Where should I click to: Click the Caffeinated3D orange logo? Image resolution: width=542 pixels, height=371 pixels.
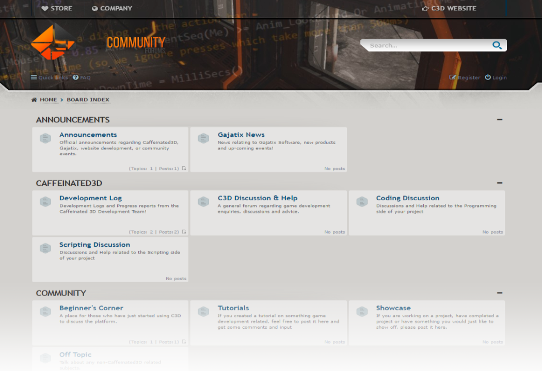pos(53,42)
